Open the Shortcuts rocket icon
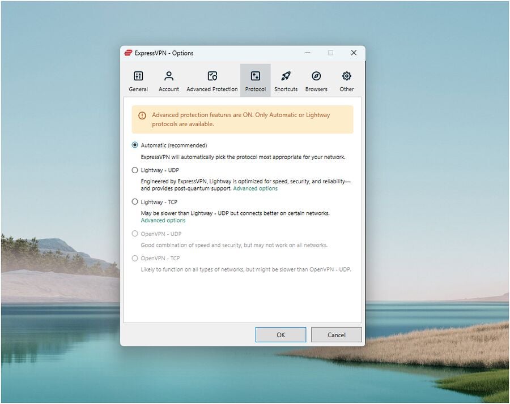Screen dimensions: 510x404 pos(286,76)
